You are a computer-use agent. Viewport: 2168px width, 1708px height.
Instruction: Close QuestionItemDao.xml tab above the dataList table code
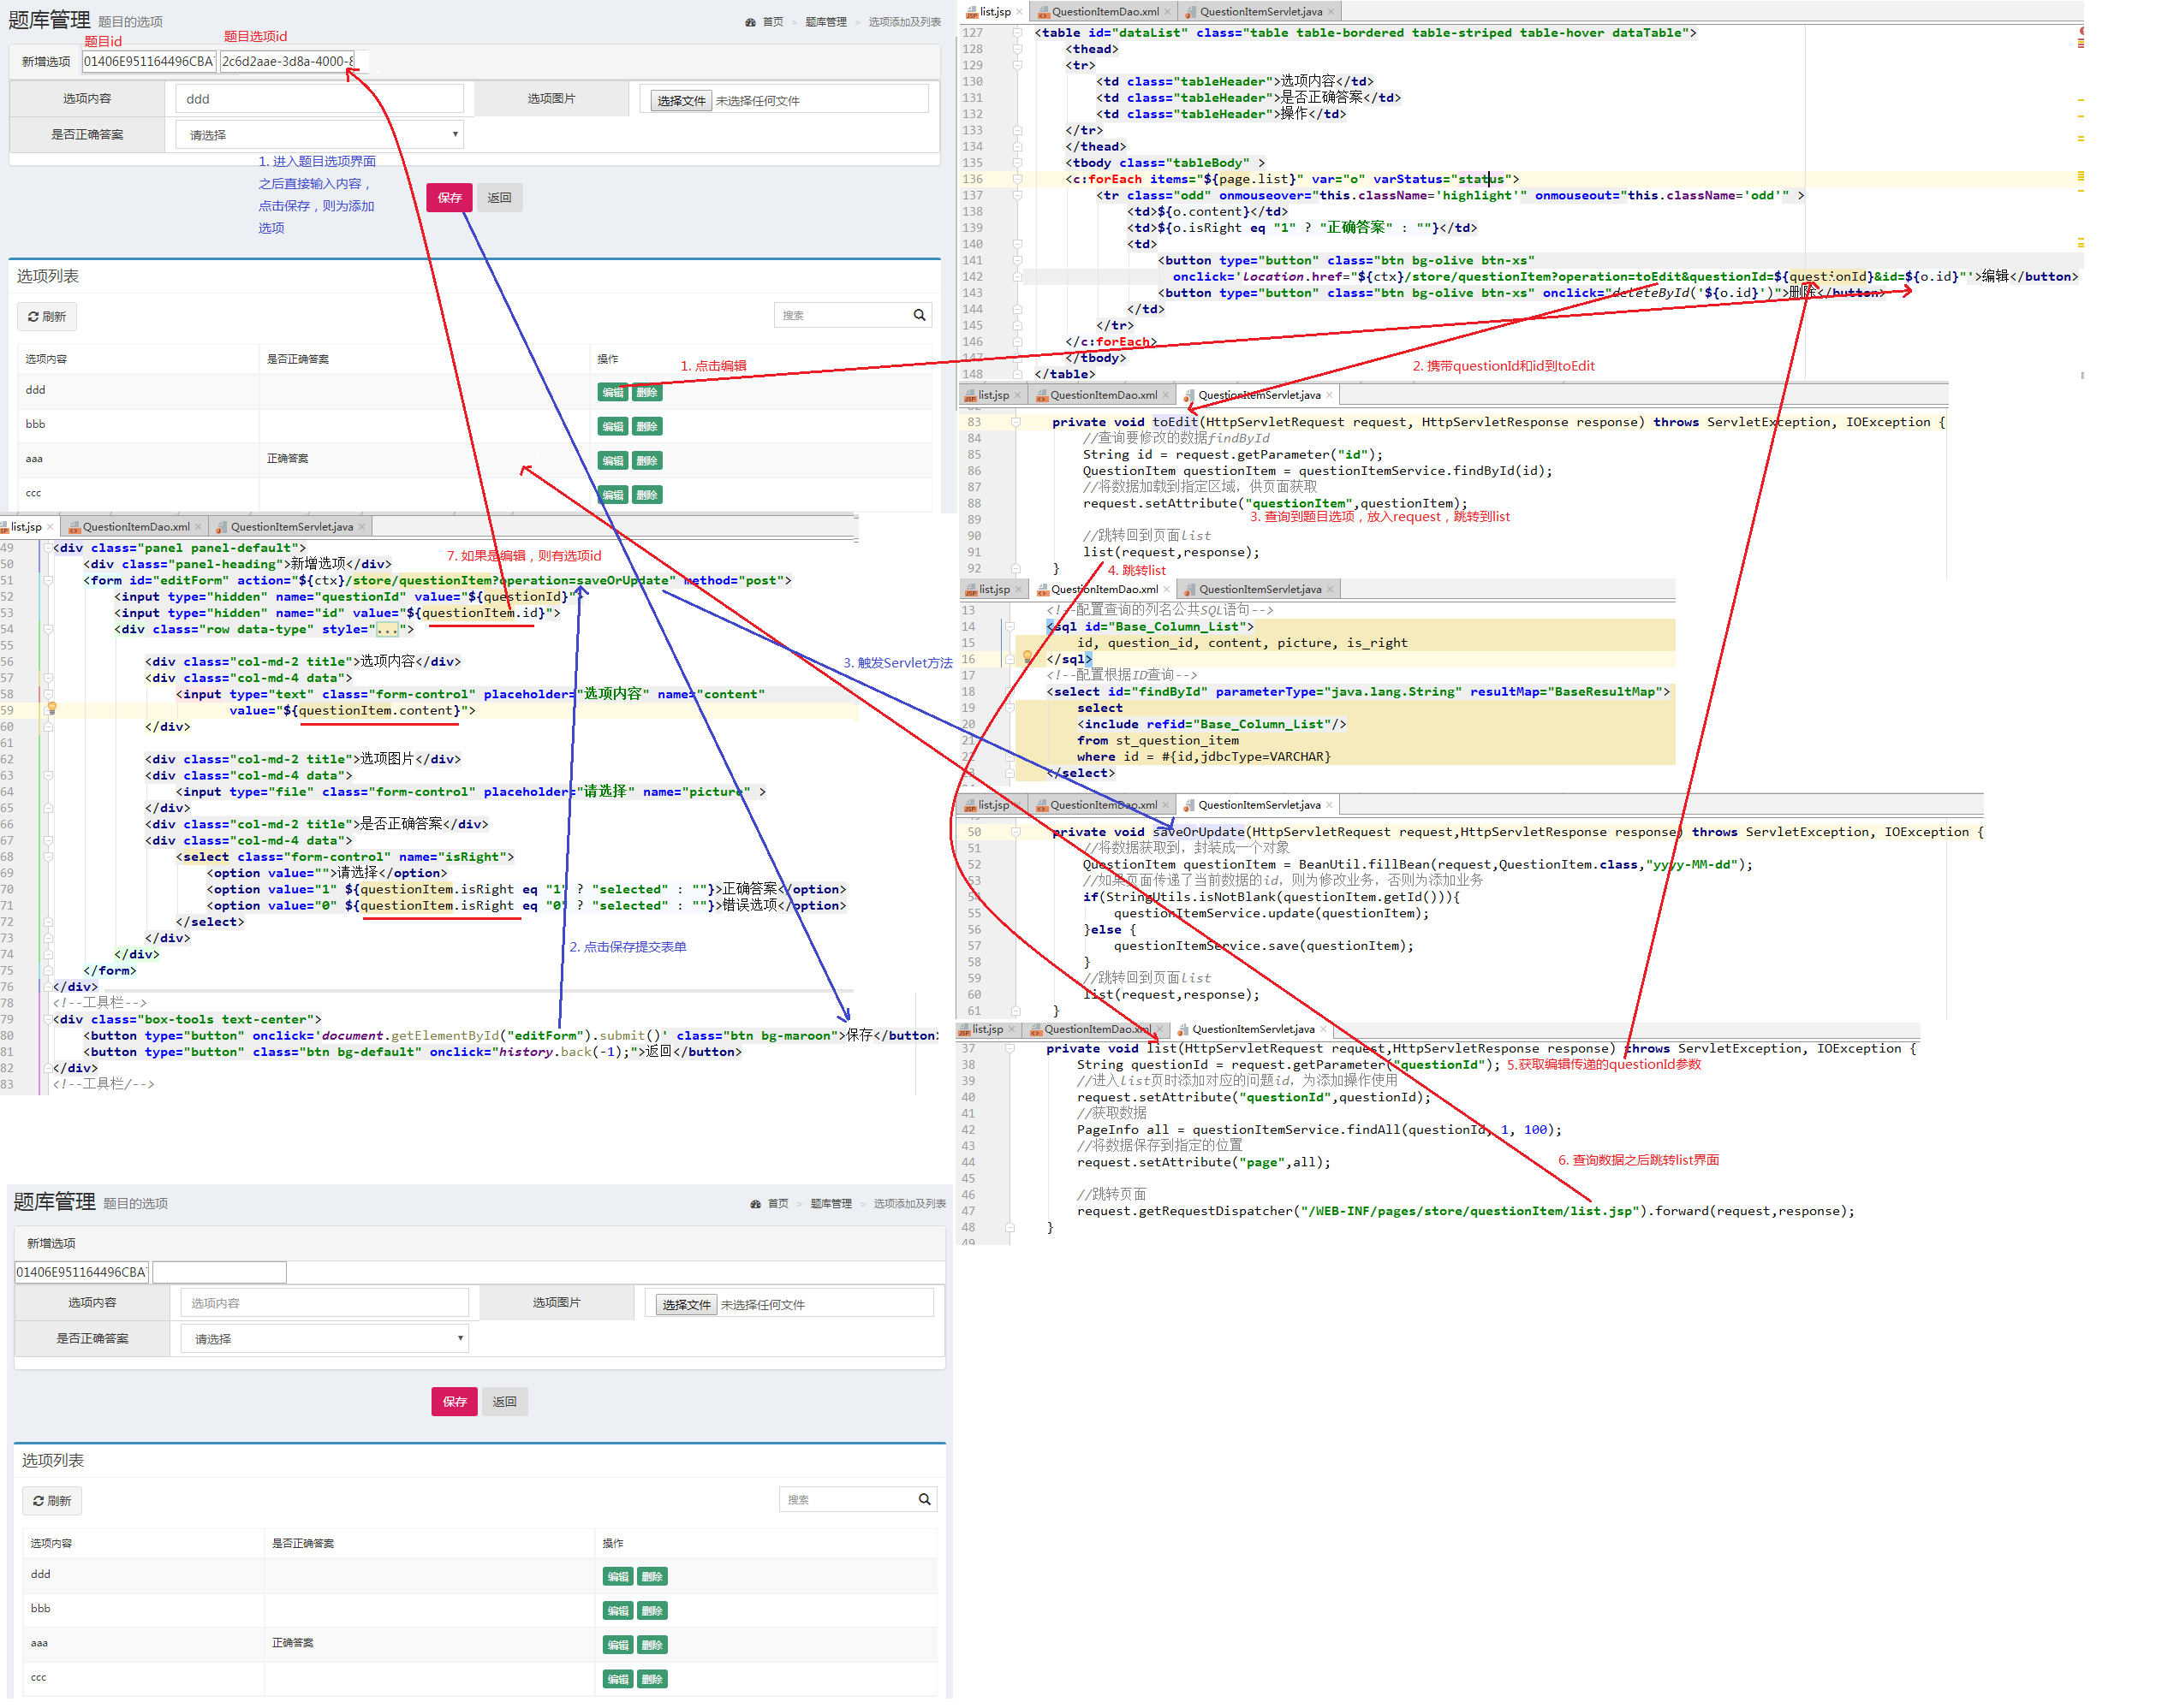tap(1166, 12)
